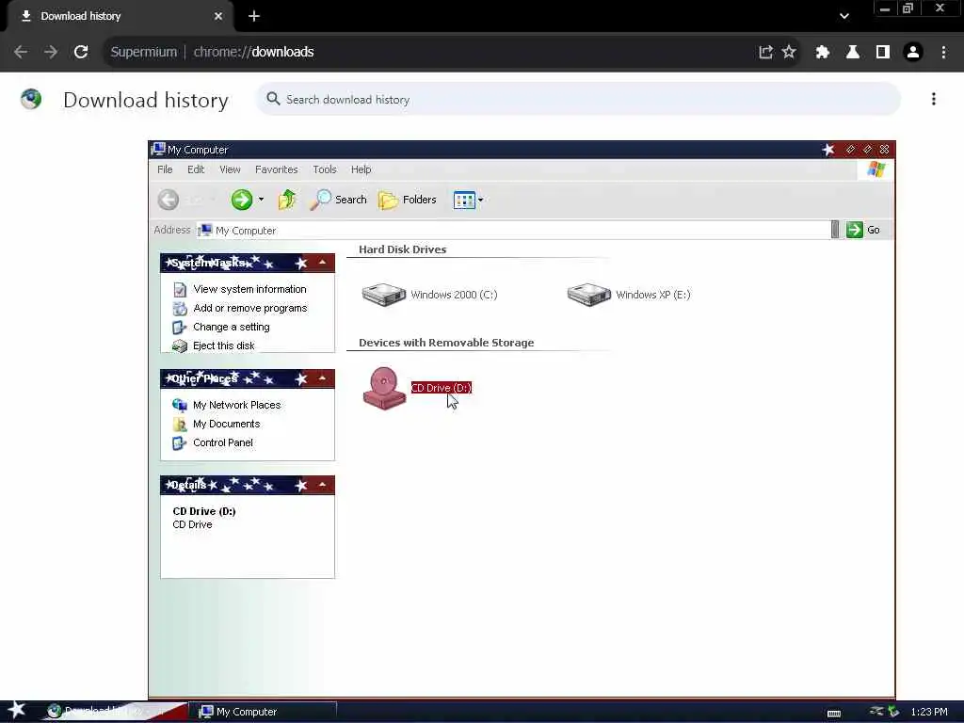Screen dimensions: 964x723
Task: Open the Download history more actions menu
Action: point(933,99)
